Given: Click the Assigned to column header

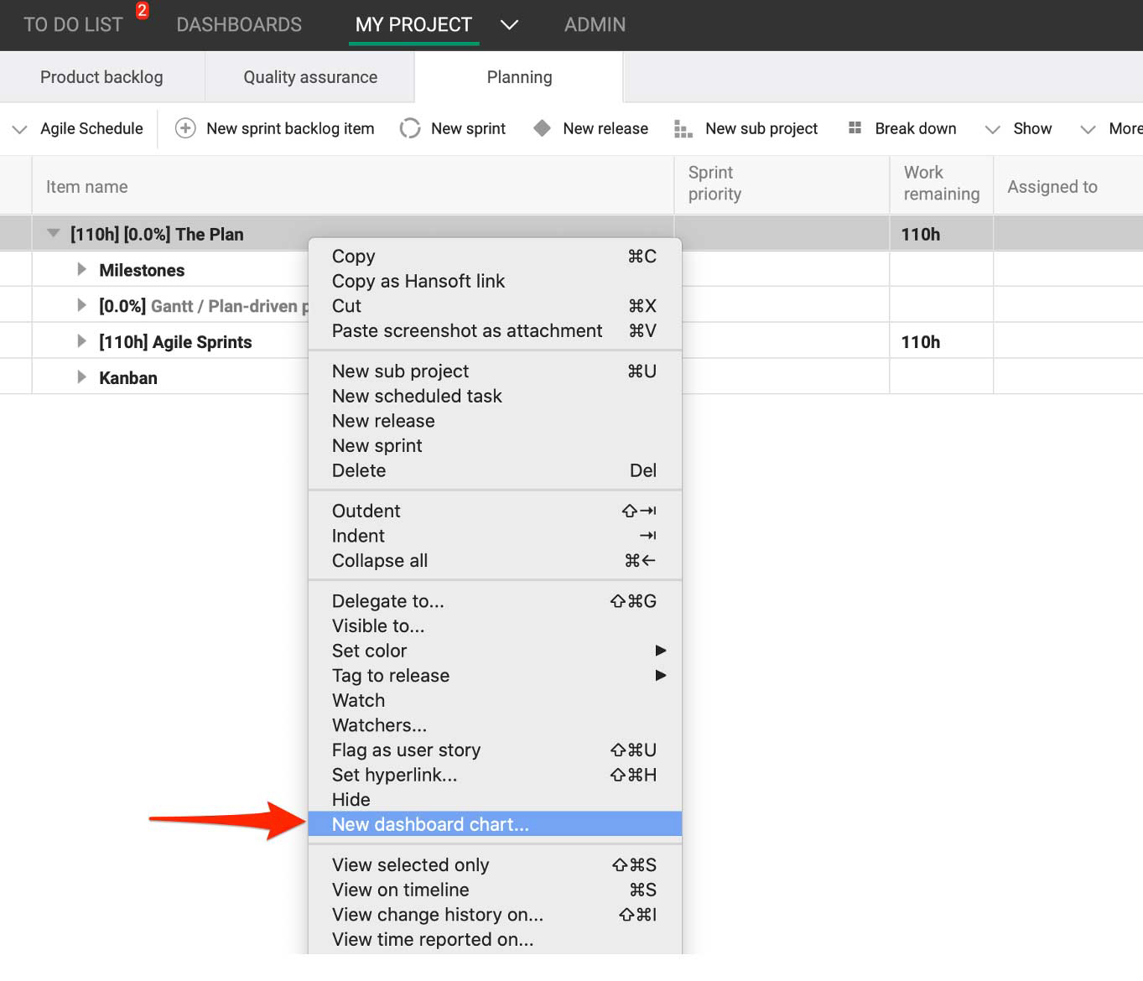Looking at the screenshot, I should coord(1068,187).
